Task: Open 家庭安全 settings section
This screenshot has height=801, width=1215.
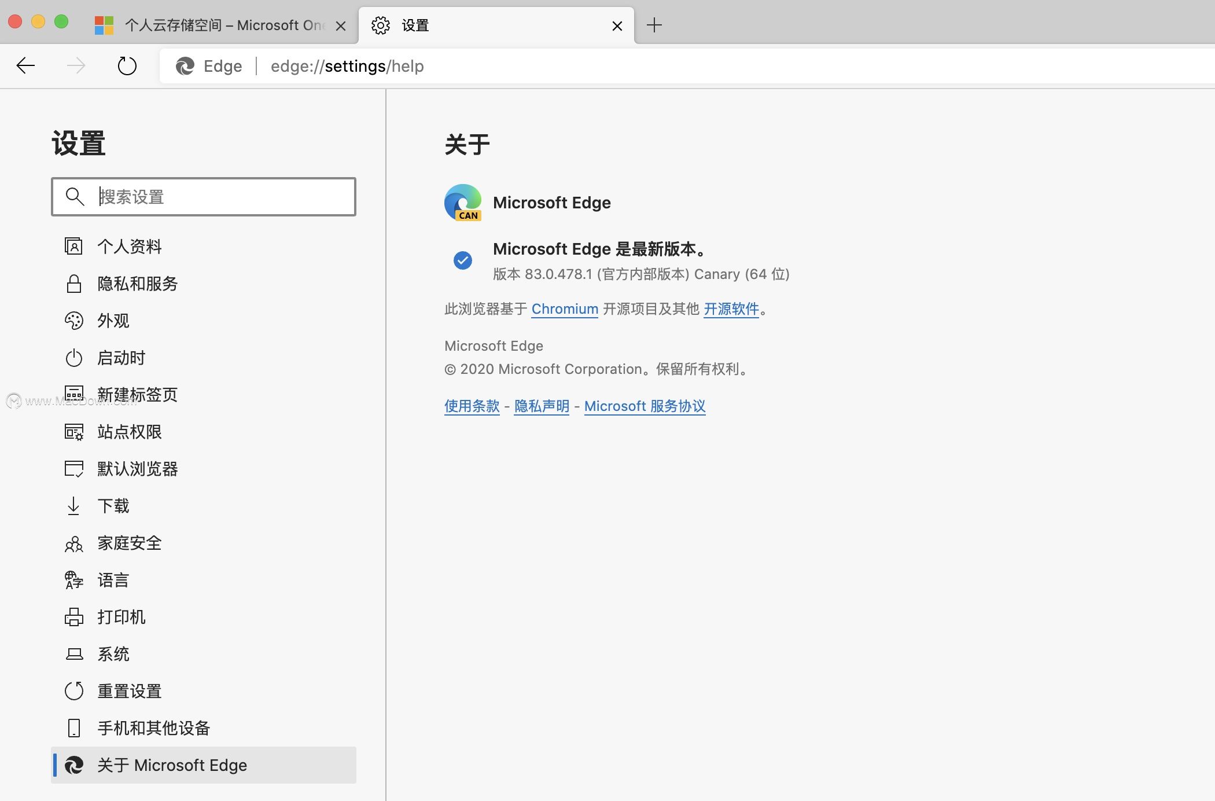Action: (x=204, y=543)
